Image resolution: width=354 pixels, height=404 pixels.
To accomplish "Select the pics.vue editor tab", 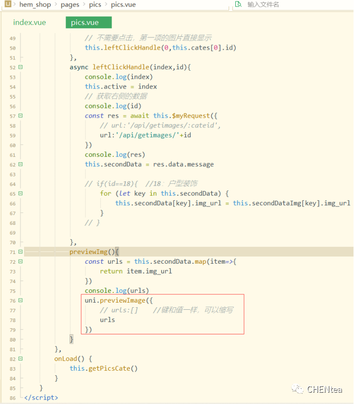I will (x=88, y=23).
